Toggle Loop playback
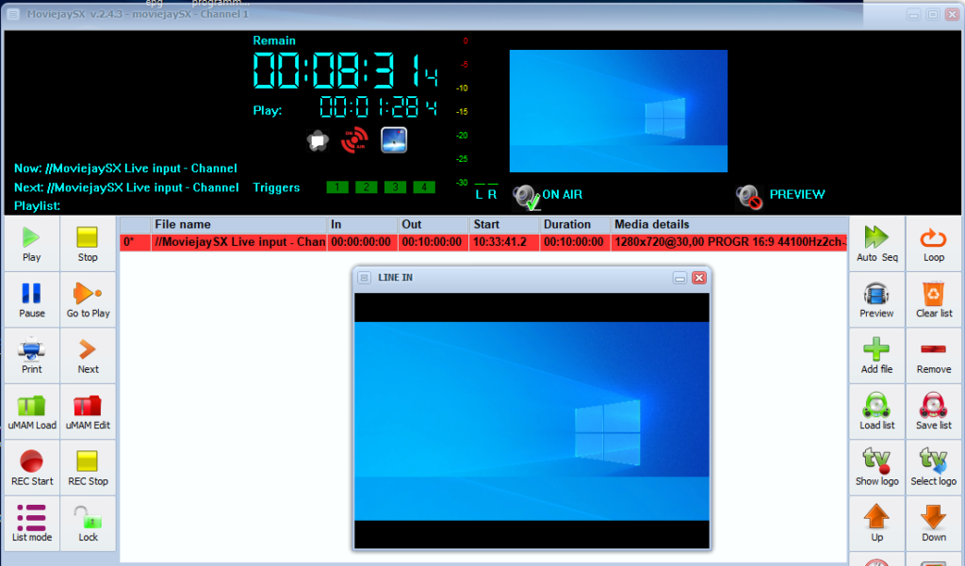 [x=934, y=244]
